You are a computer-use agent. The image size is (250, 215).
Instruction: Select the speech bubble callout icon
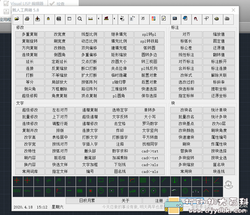click(112, 181)
